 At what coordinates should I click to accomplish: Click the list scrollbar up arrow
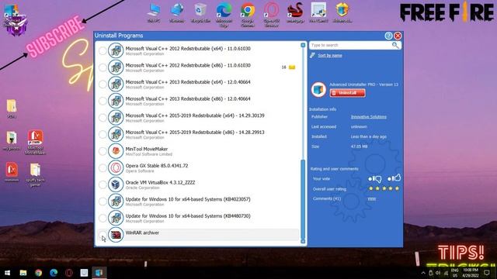[x=303, y=45]
